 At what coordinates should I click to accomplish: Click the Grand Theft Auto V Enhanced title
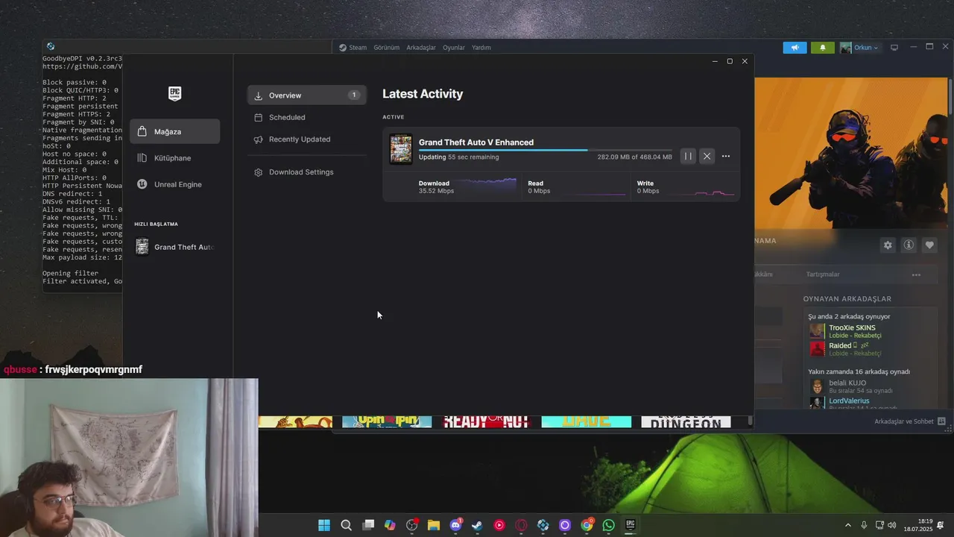click(476, 142)
